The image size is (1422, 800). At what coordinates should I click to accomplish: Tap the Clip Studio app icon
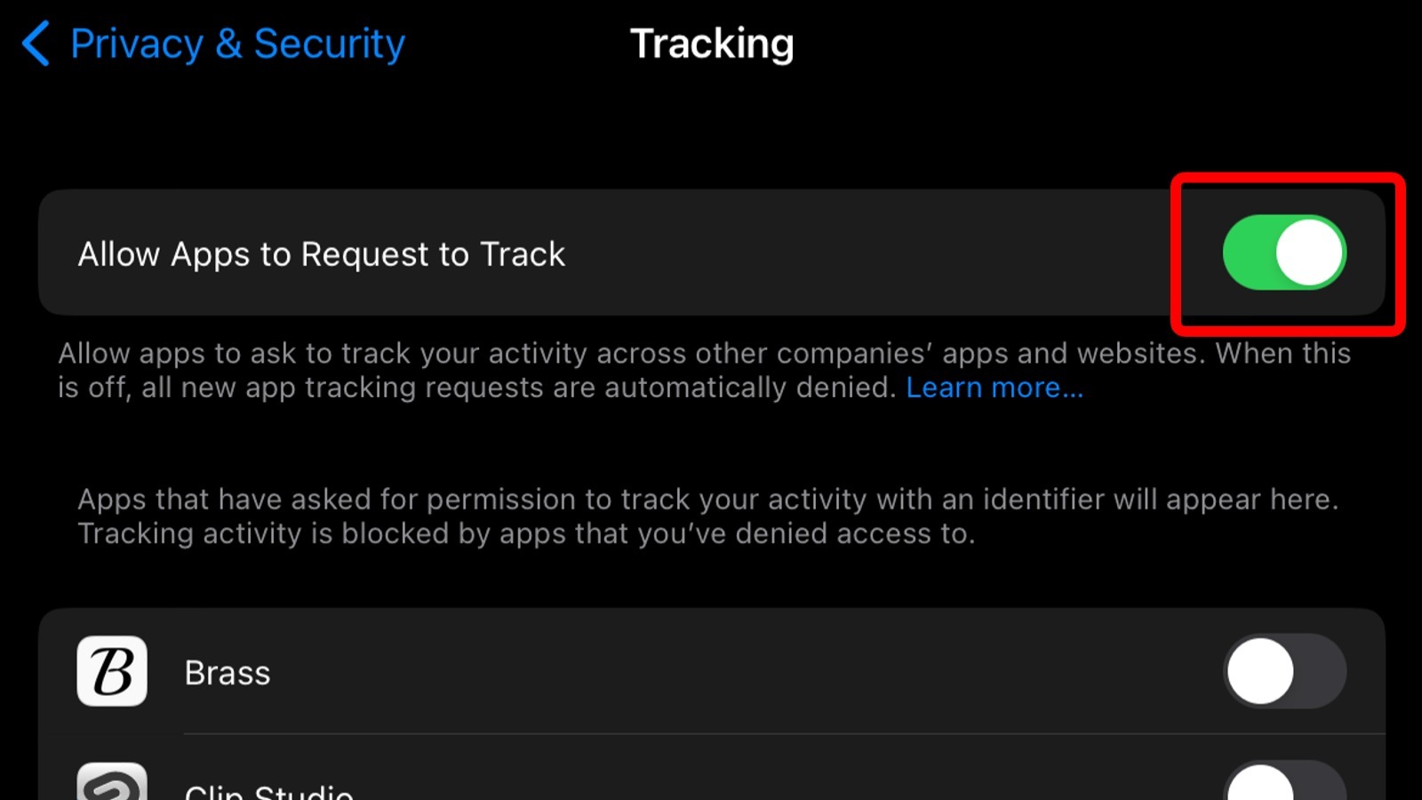(x=112, y=784)
